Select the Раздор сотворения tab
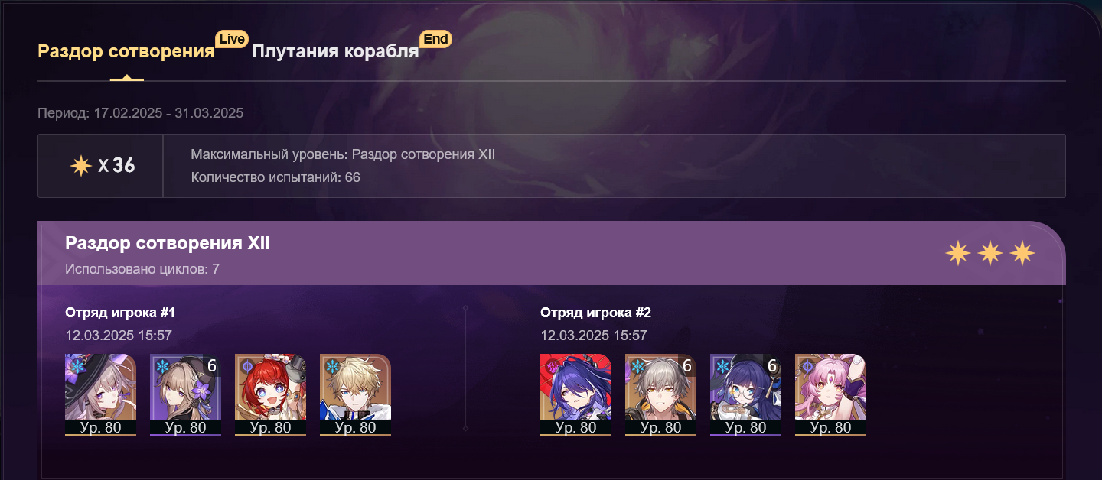The height and width of the screenshot is (480, 1102). (x=126, y=51)
